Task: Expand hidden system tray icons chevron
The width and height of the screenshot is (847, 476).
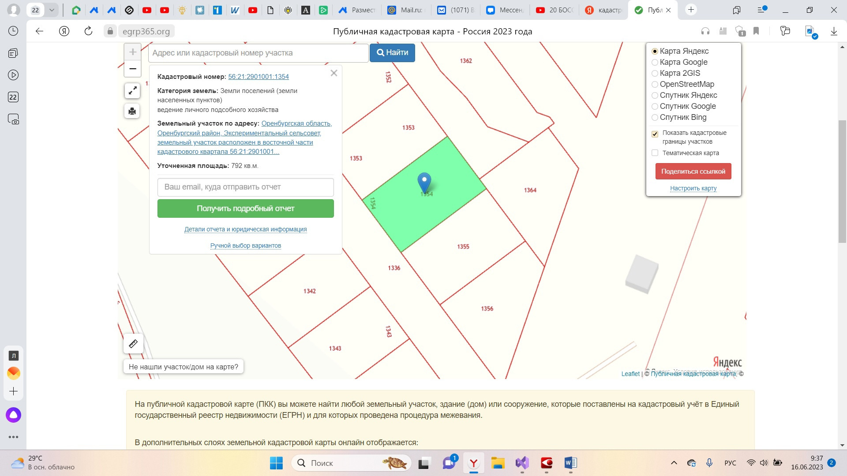Action: point(674,463)
